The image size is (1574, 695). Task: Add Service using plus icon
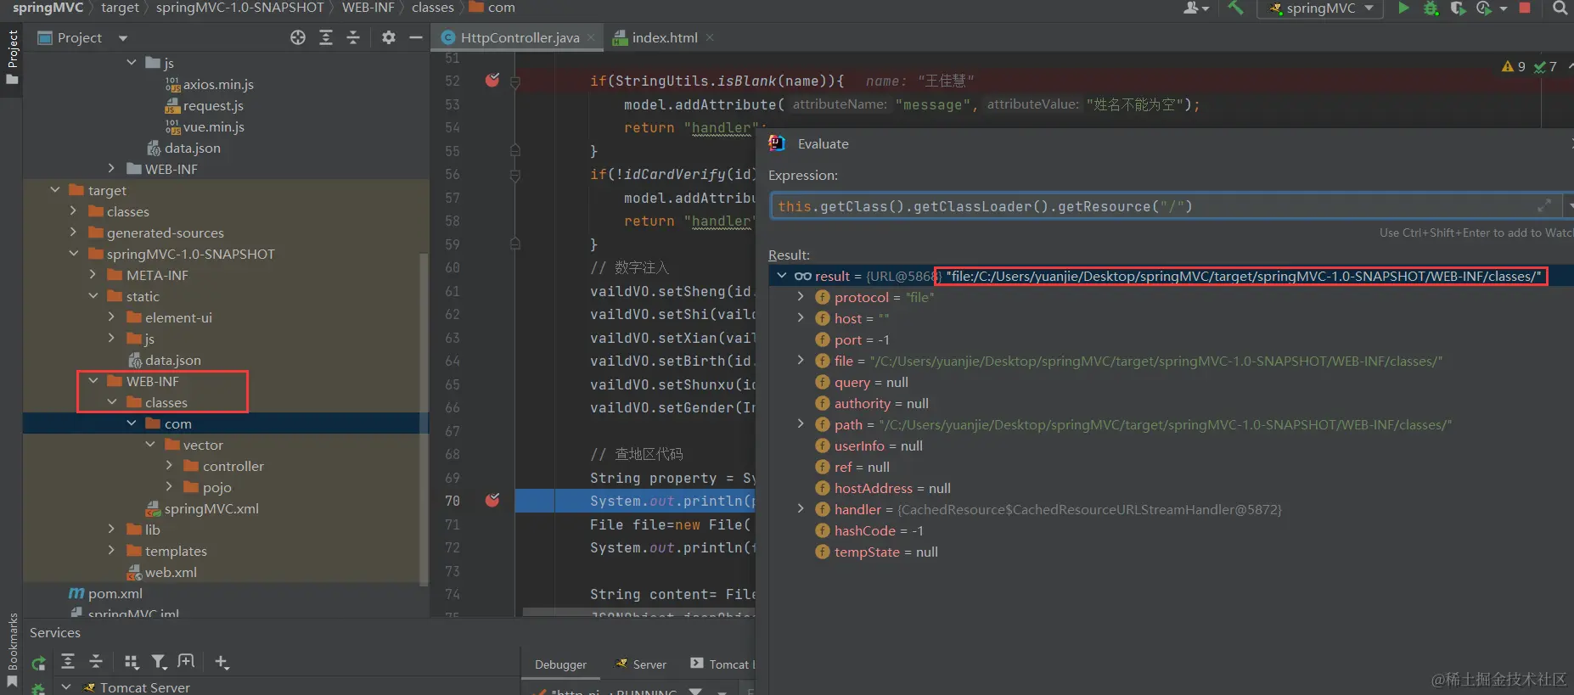point(222,662)
